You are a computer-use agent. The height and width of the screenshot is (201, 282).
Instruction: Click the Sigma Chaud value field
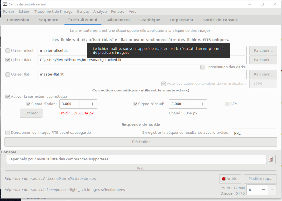coord(179,104)
